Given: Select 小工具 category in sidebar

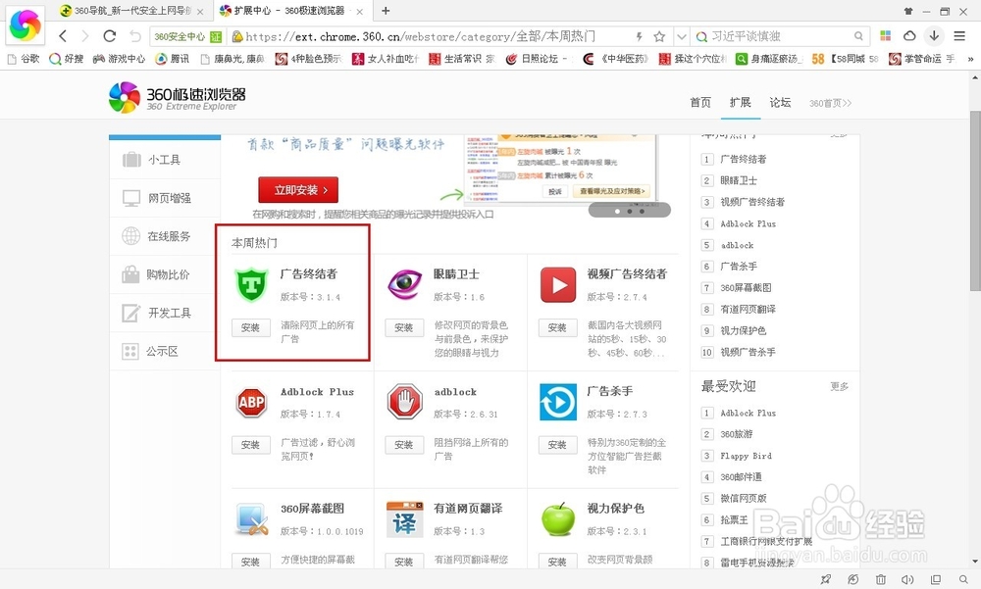Looking at the screenshot, I should point(165,160).
